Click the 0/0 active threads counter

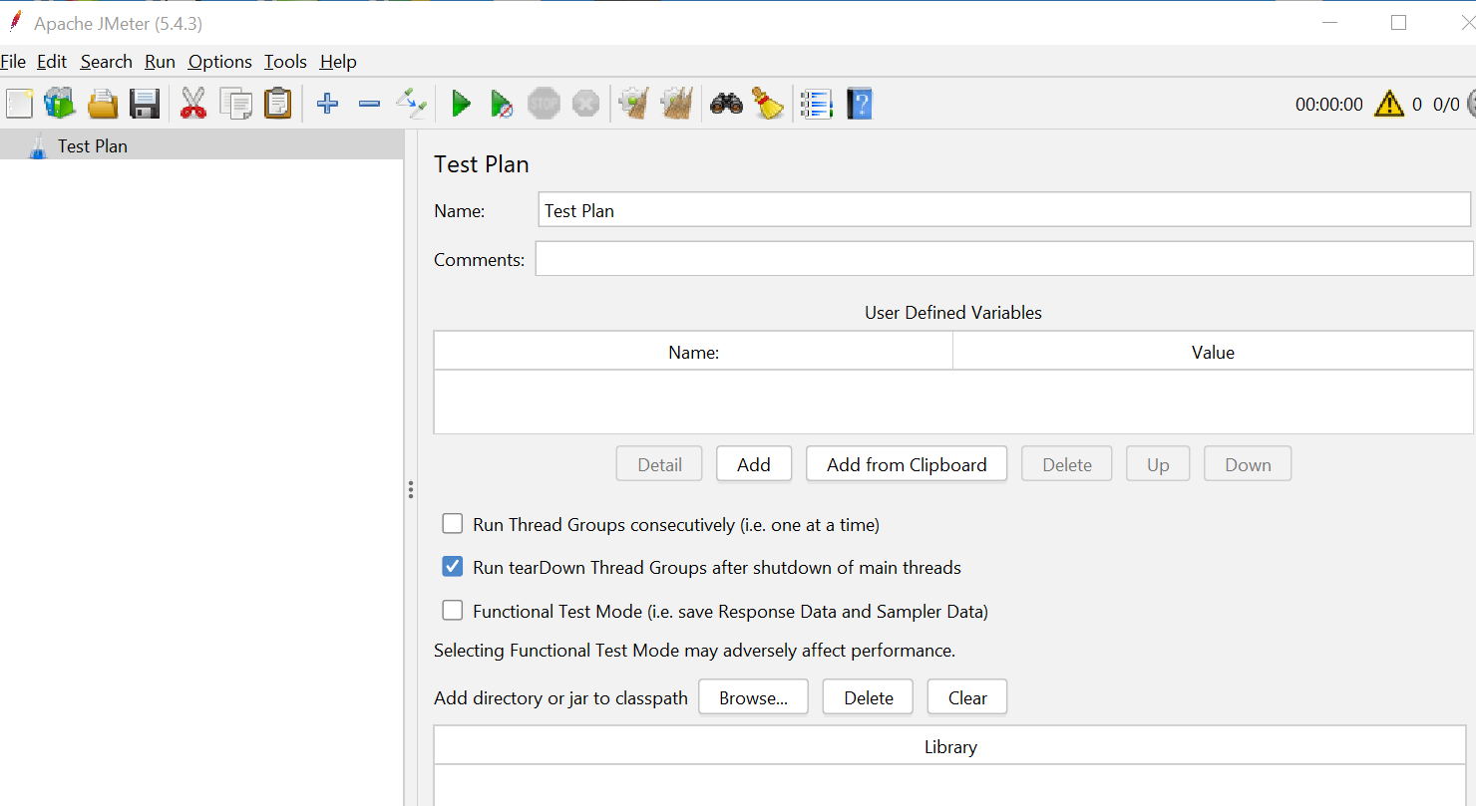point(1446,104)
